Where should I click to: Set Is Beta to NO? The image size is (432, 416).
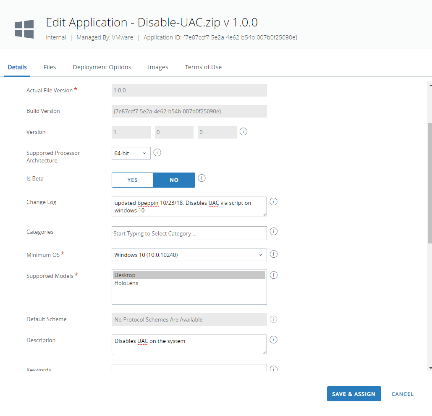[x=174, y=180]
